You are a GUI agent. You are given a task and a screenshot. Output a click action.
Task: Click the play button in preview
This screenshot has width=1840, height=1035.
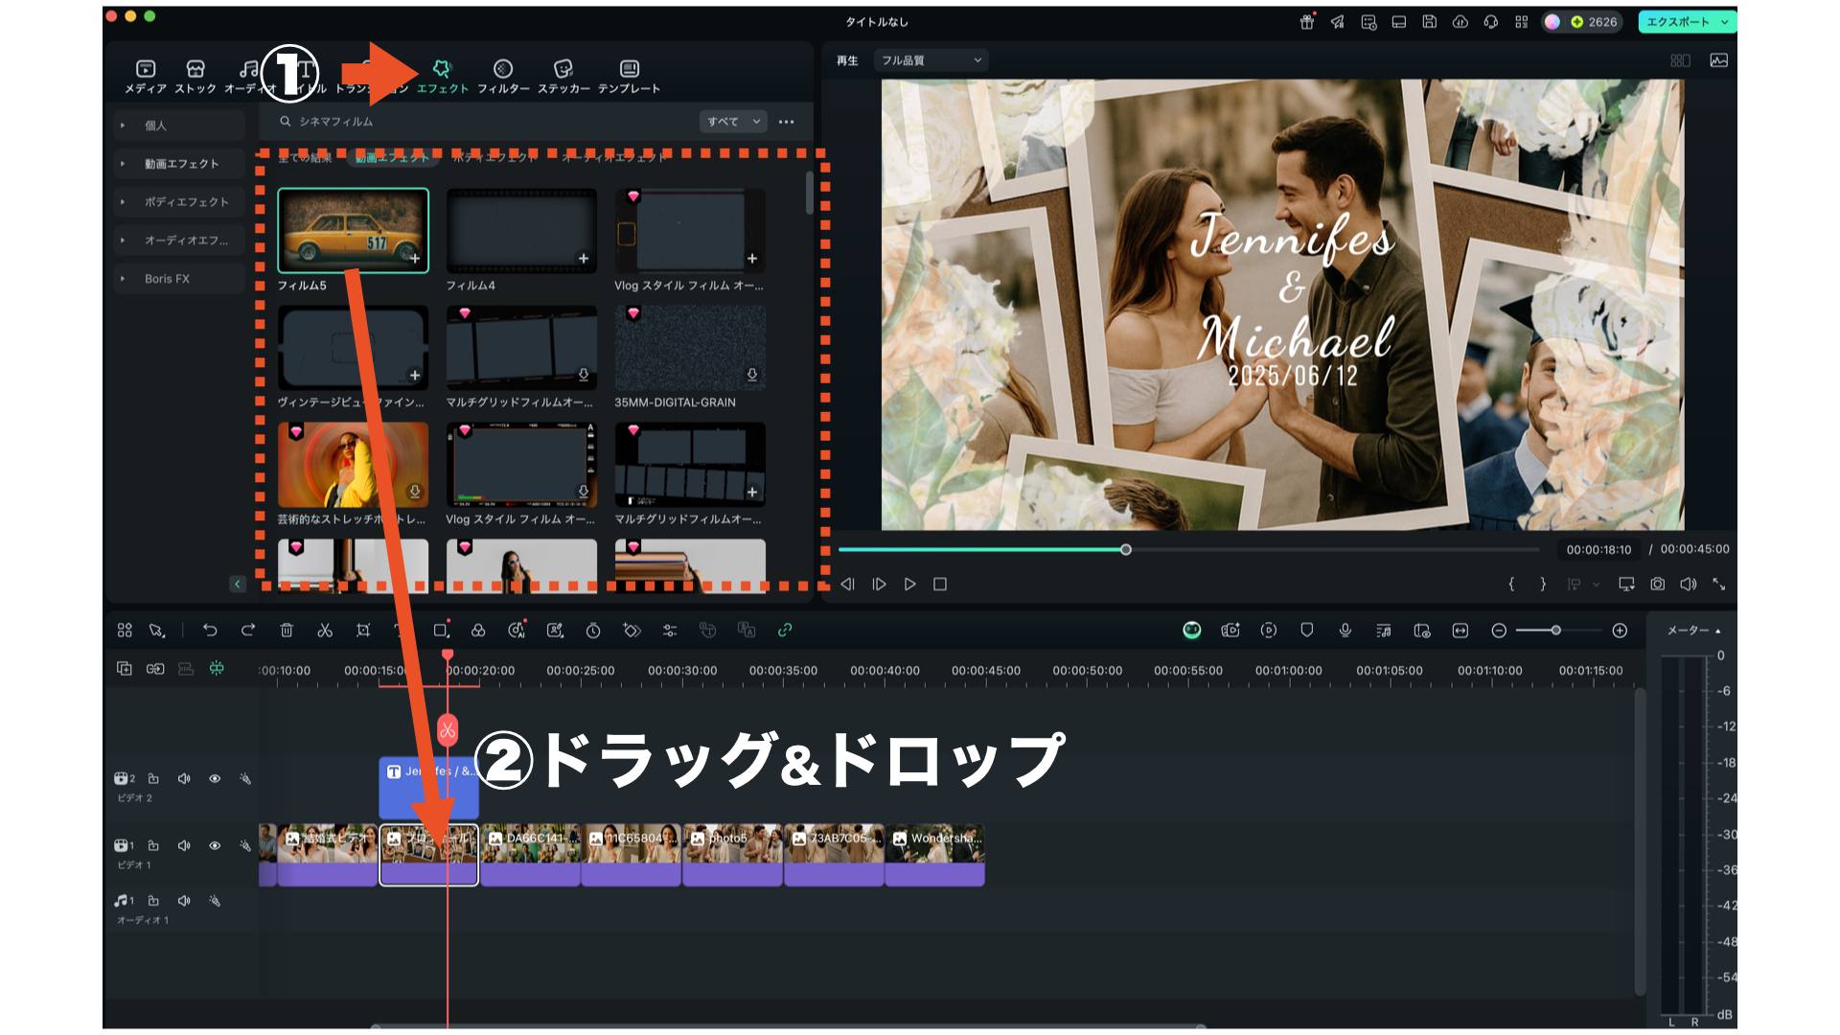tap(909, 584)
